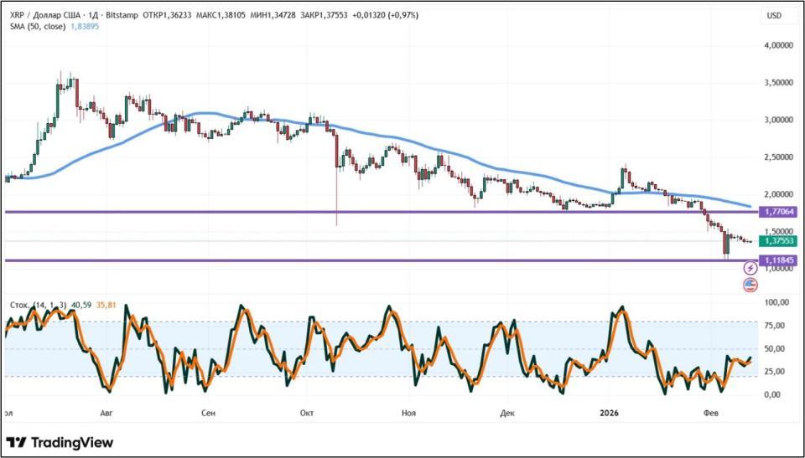This screenshot has width=805, height=458.
Task: Click the Фев label on time axis
Action: 711,413
